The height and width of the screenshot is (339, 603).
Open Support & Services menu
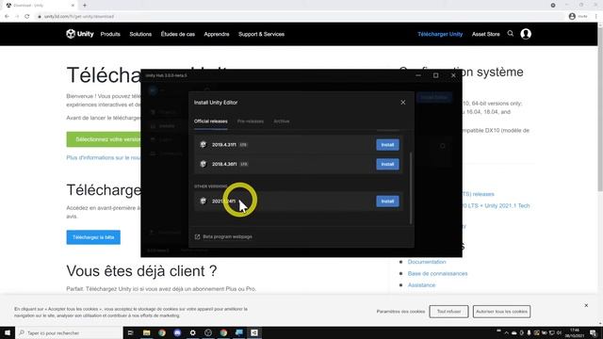261,34
